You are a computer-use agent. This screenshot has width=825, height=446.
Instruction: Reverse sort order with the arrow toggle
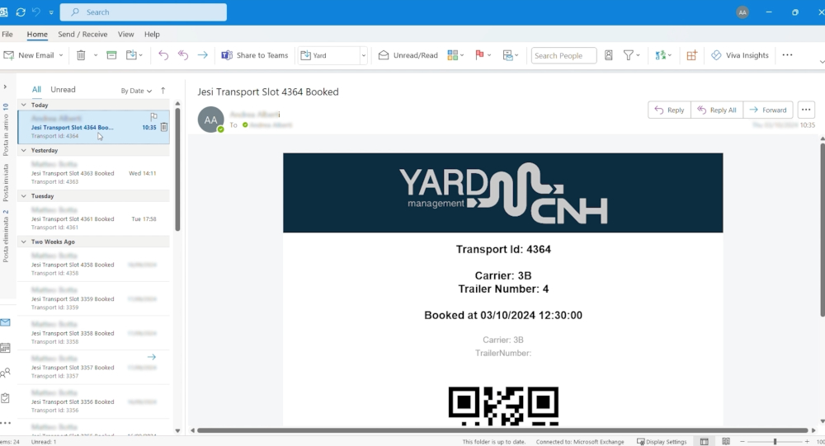tap(163, 90)
